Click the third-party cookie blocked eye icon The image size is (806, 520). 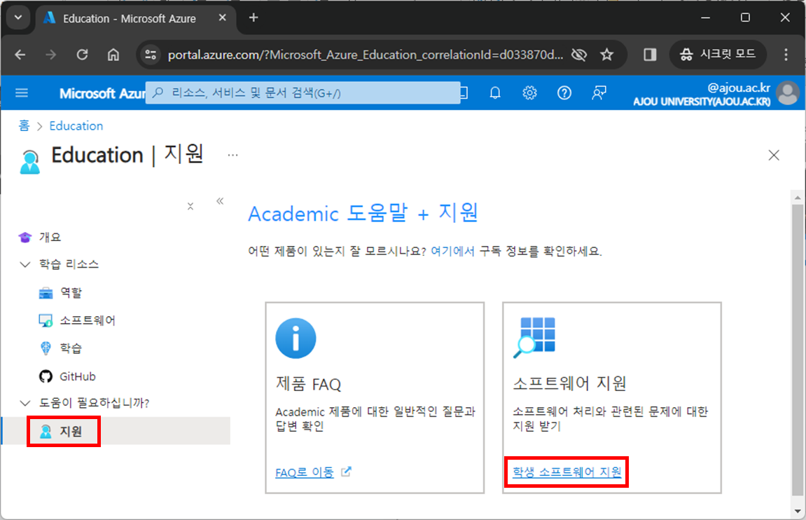coord(579,55)
